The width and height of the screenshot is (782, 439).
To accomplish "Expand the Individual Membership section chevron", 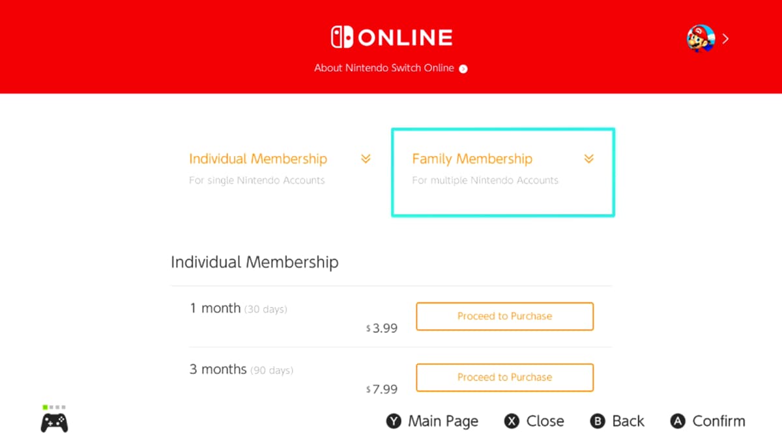I will click(x=366, y=159).
